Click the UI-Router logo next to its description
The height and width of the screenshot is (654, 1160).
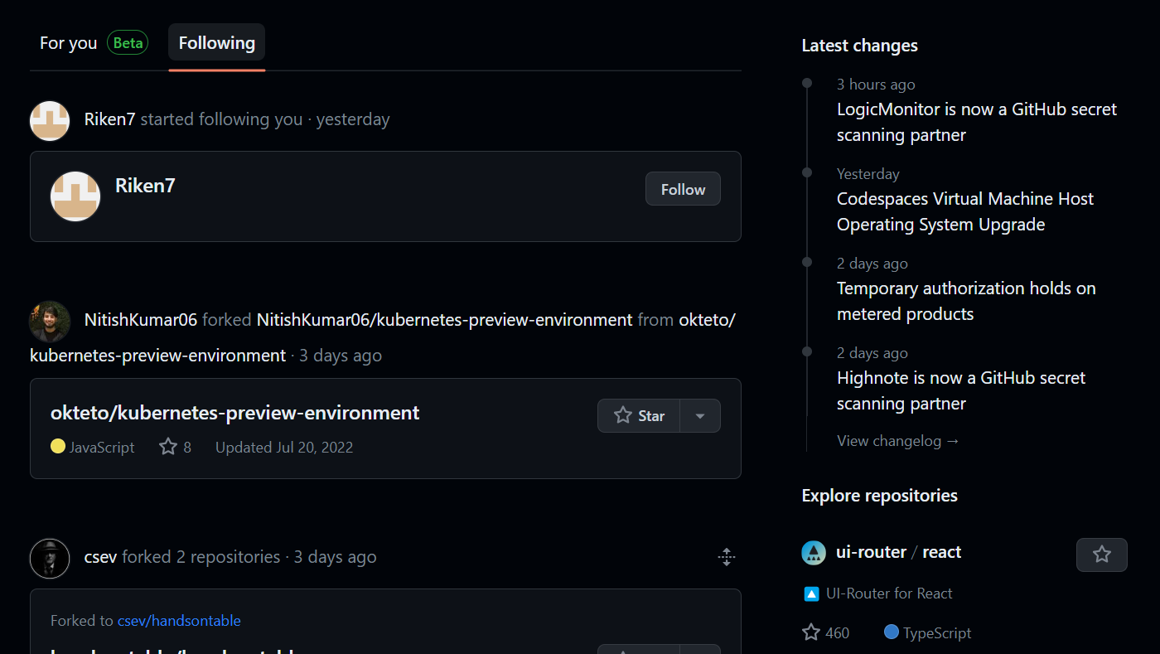click(810, 593)
